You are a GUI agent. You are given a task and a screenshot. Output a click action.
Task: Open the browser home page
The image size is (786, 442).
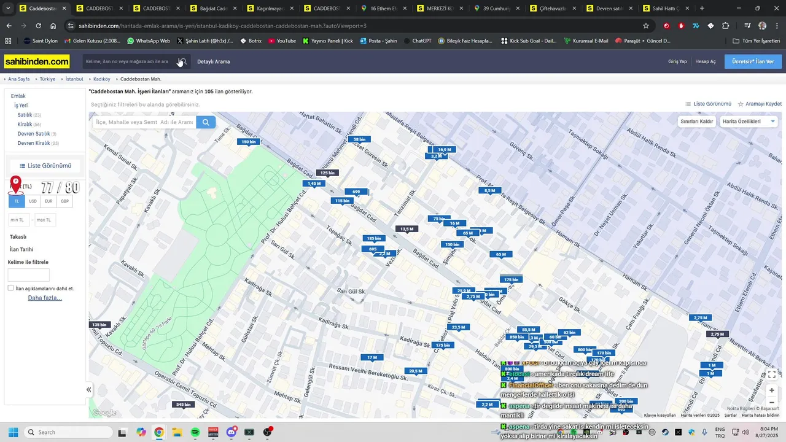click(x=53, y=26)
